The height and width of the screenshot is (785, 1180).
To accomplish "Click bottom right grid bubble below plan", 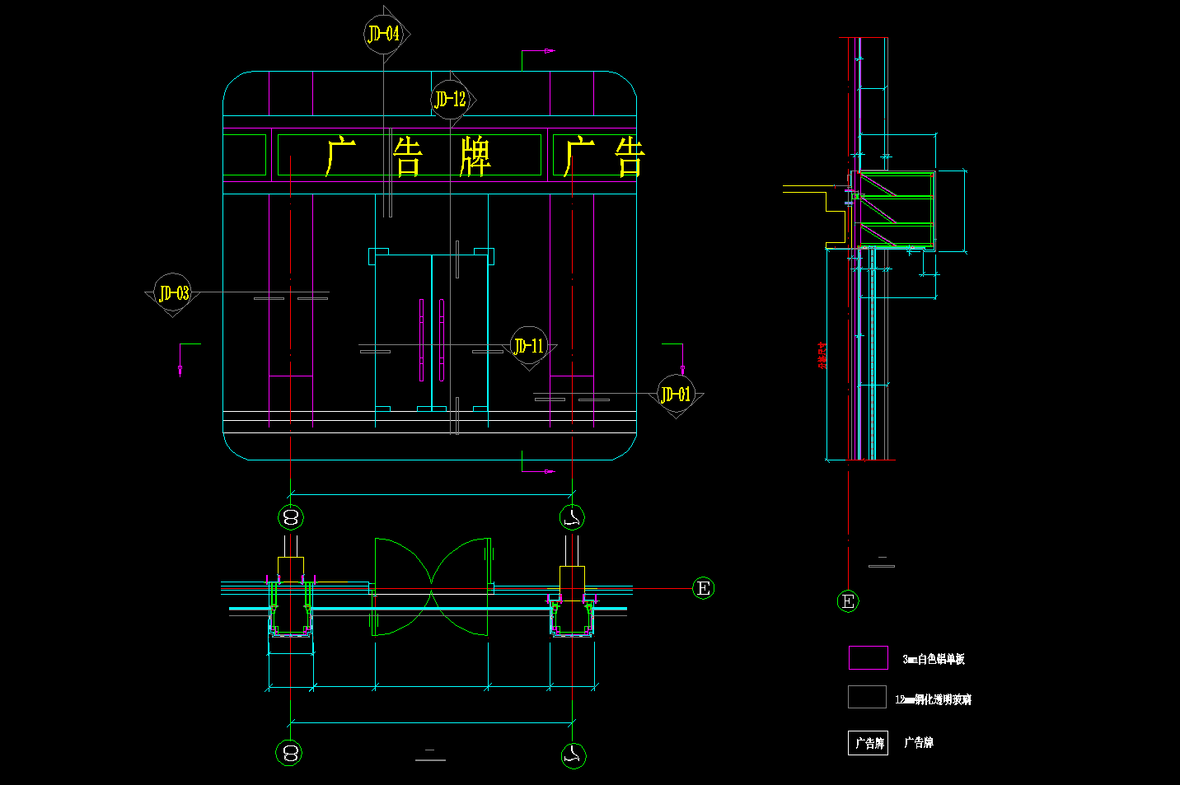I will pyautogui.click(x=574, y=755).
